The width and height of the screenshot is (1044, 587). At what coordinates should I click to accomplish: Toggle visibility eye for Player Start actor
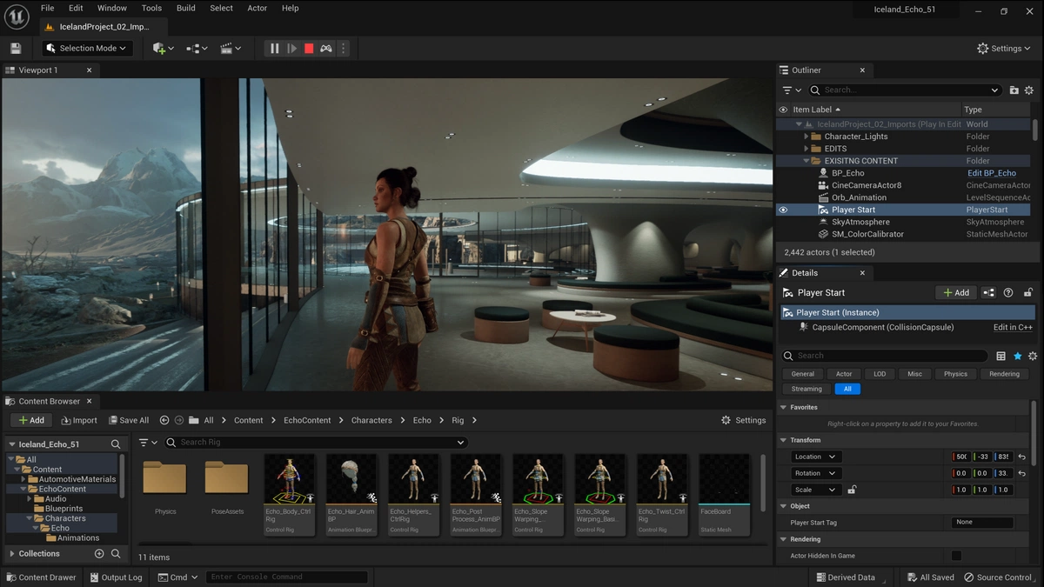pyautogui.click(x=783, y=210)
